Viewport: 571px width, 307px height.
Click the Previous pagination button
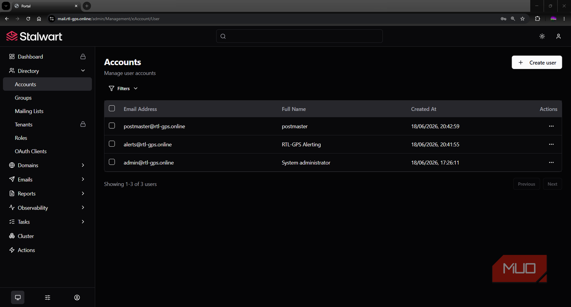coord(526,184)
